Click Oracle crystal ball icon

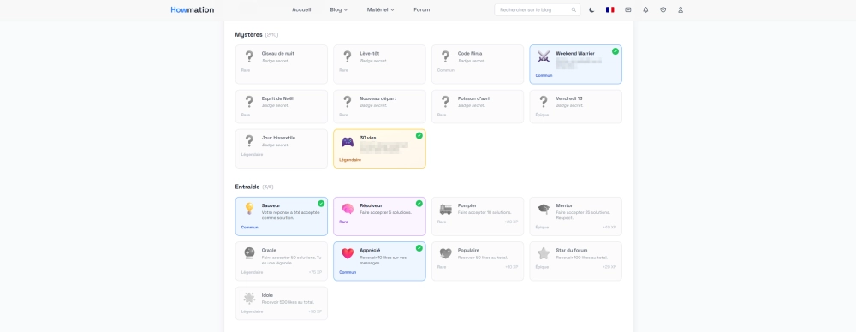(x=249, y=253)
